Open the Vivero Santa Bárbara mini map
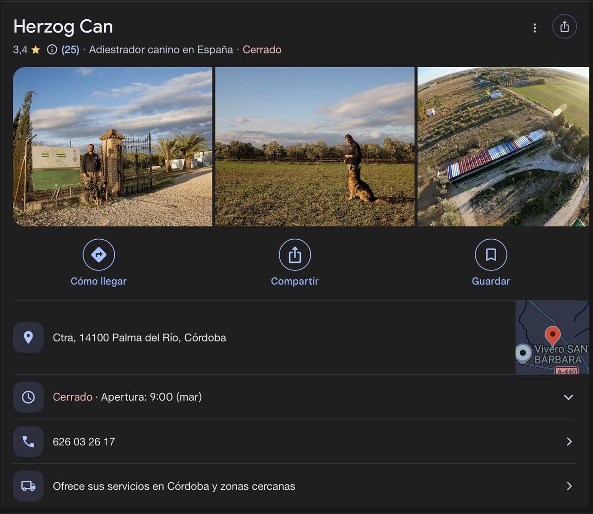The height and width of the screenshot is (514, 593). click(552, 338)
